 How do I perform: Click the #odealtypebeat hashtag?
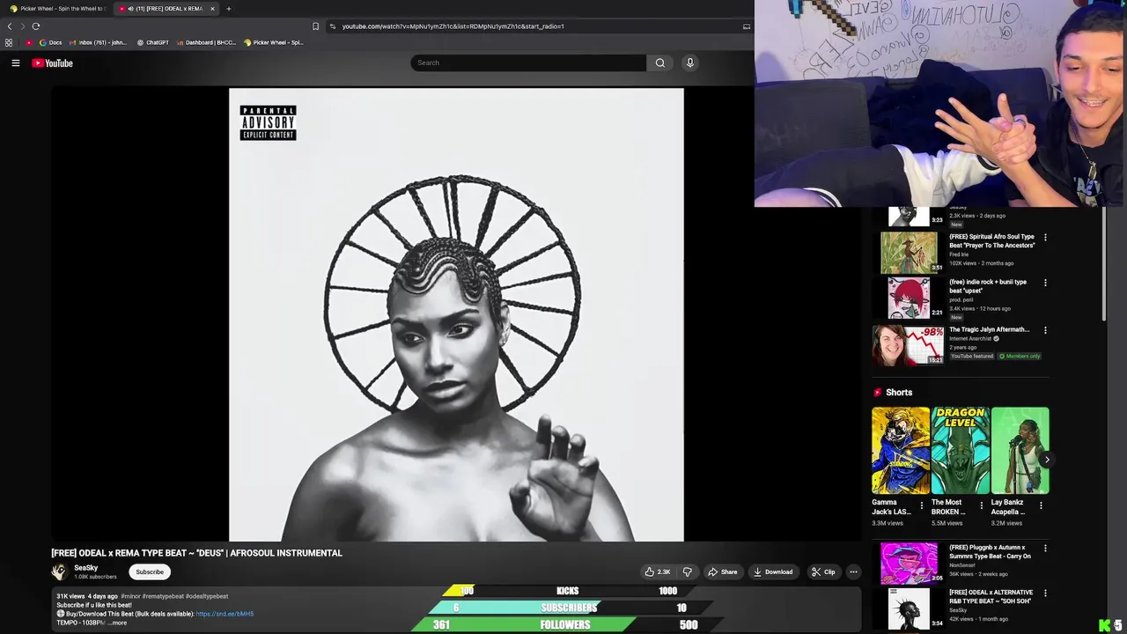click(207, 596)
